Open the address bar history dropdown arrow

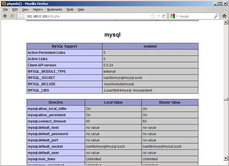pyautogui.click(x=159, y=16)
